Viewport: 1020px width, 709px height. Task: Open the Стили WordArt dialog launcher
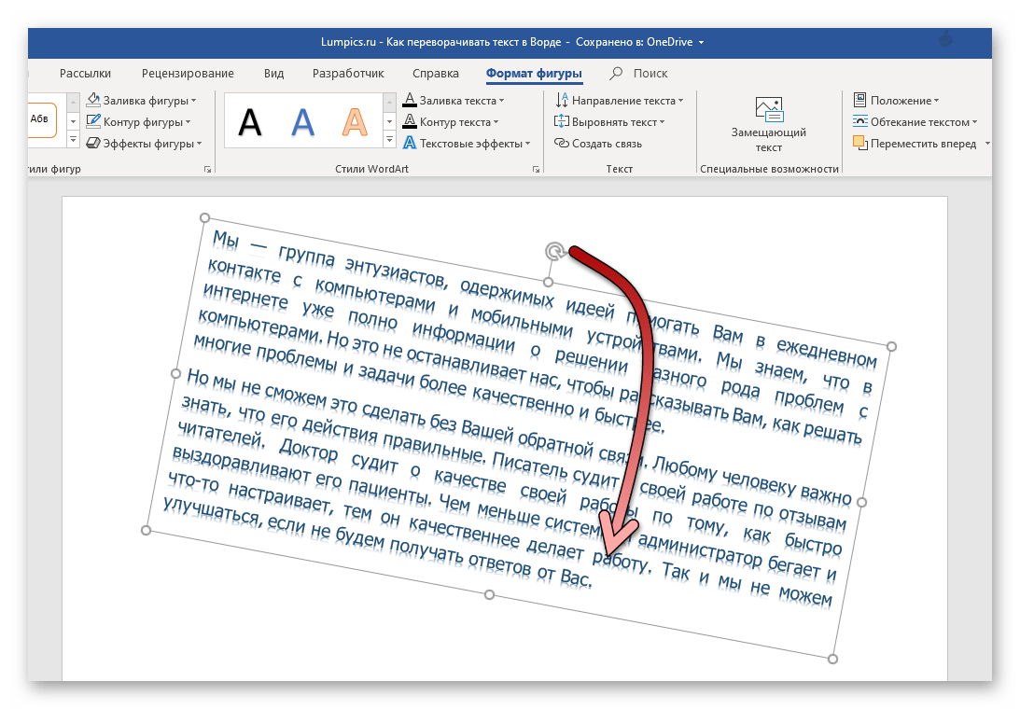pos(536,170)
